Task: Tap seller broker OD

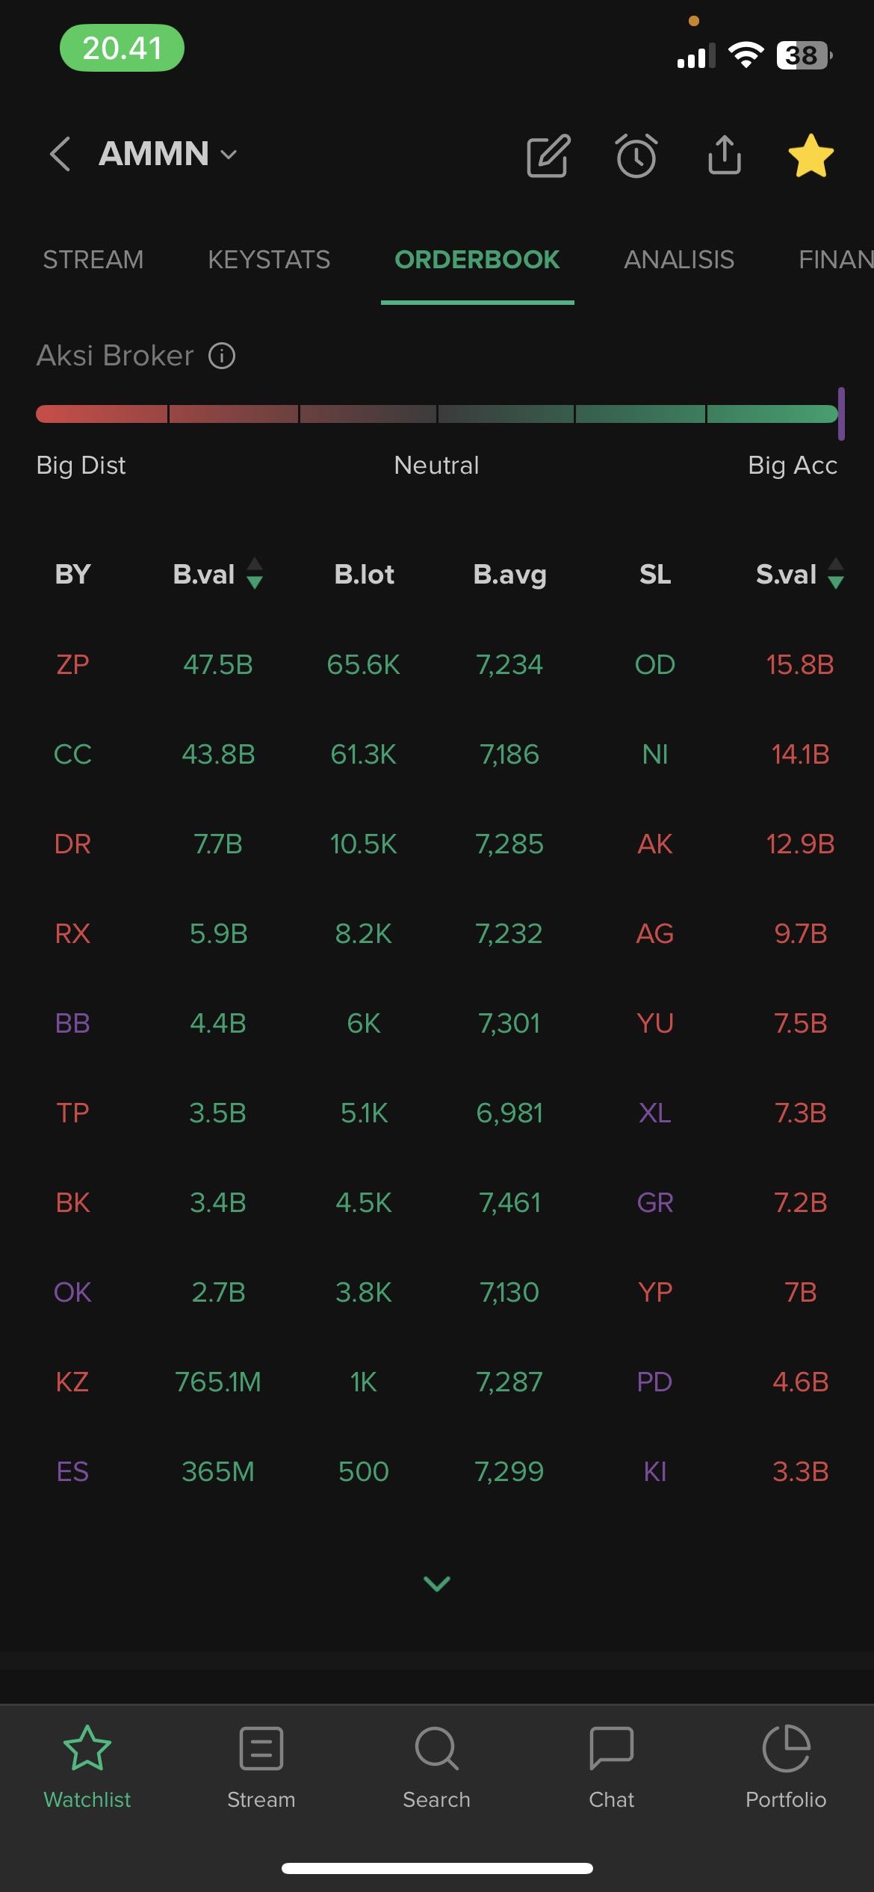Action: point(655,664)
